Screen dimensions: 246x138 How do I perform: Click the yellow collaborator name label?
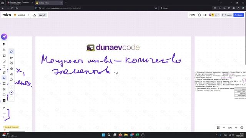pyautogui.click(x=11, y=127)
